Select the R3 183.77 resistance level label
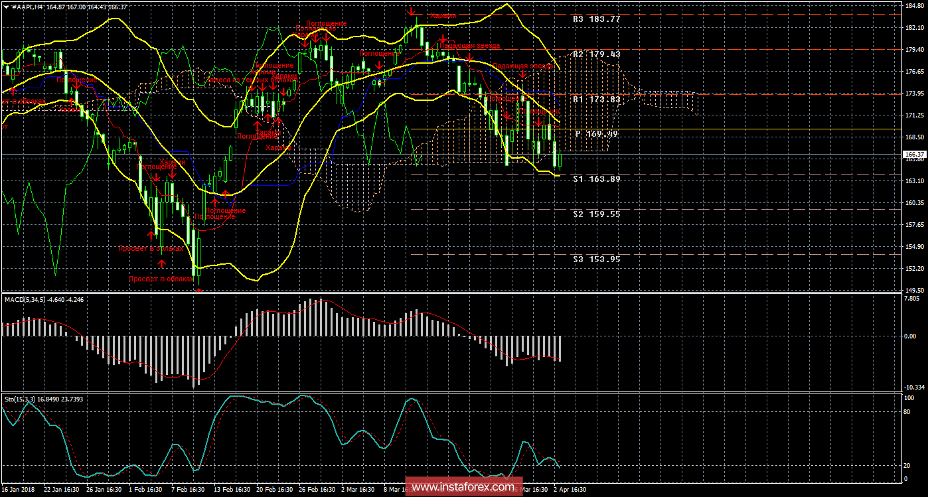This screenshot has height=497, width=928. pyautogui.click(x=596, y=19)
